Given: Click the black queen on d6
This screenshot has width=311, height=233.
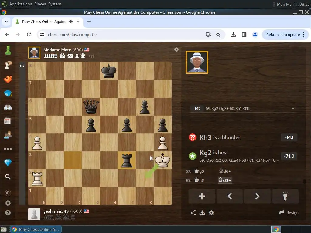Looking at the screenshot, I should click(x=91, y=106).
